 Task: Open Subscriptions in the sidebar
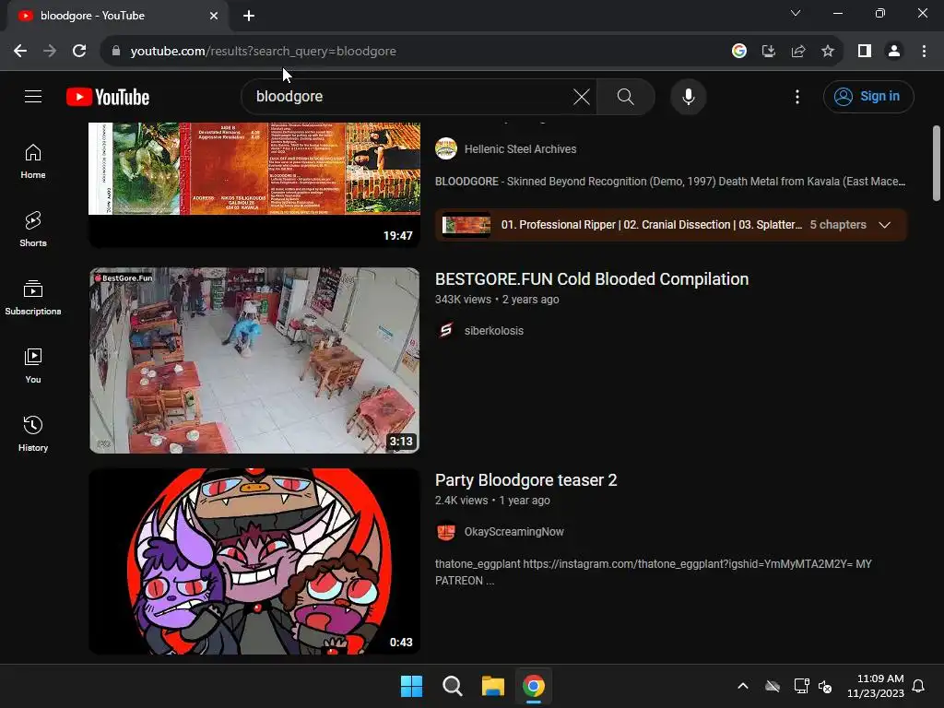point(33,298)
